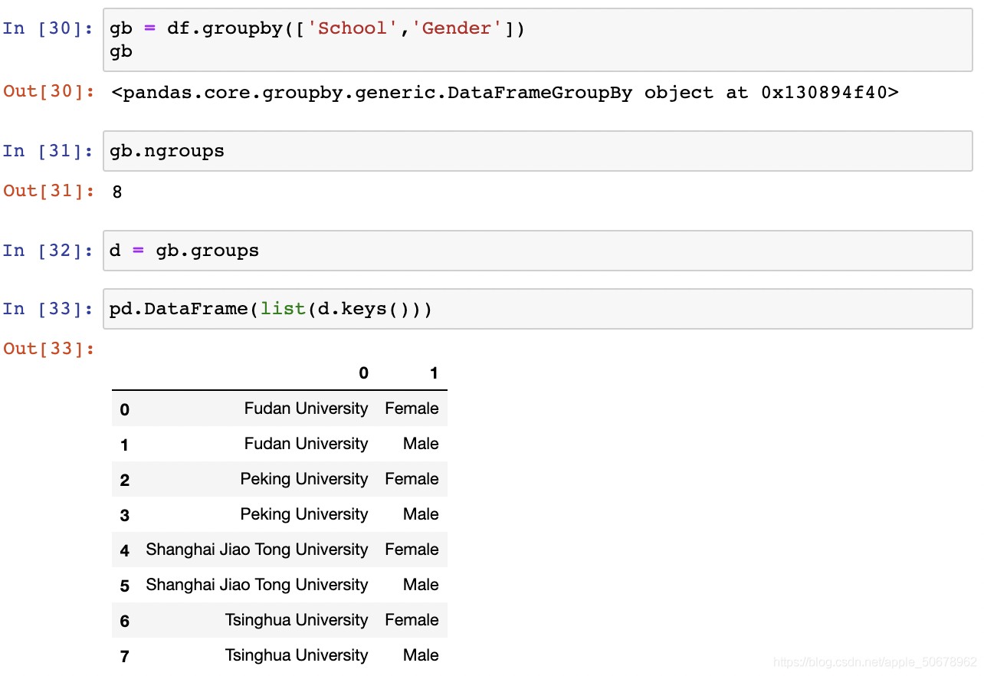This screenshot has height=676, width=984.
Task: Click the output value 8
Action: pos(117,192)
